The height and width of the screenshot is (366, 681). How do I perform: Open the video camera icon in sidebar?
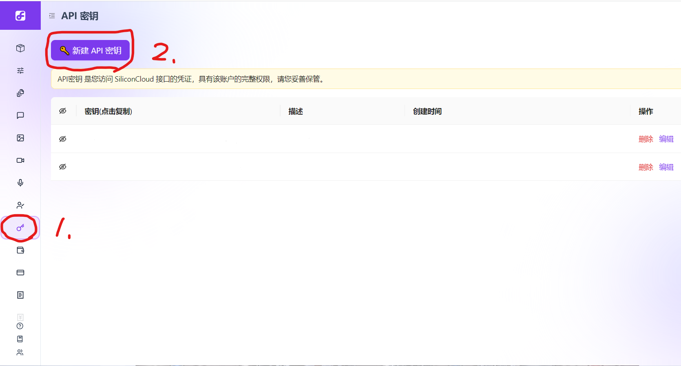point(20,160)
